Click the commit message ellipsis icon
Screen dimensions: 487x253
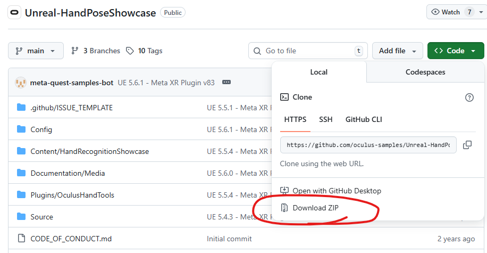point(226,82)
